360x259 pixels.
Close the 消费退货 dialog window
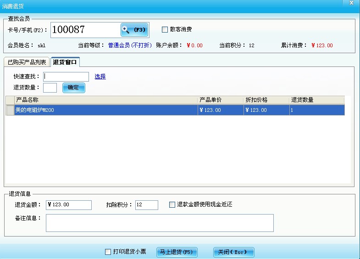351,3
